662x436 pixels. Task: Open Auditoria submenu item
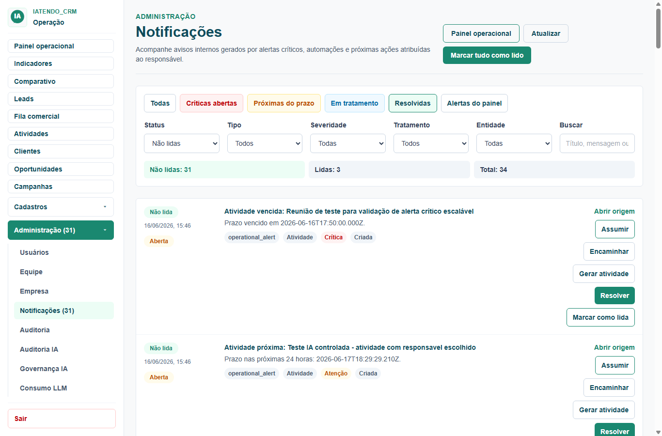[64, 330]
